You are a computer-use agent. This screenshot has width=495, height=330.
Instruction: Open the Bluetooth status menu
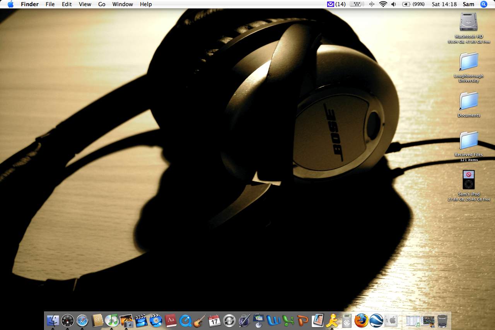pos(372,4)
